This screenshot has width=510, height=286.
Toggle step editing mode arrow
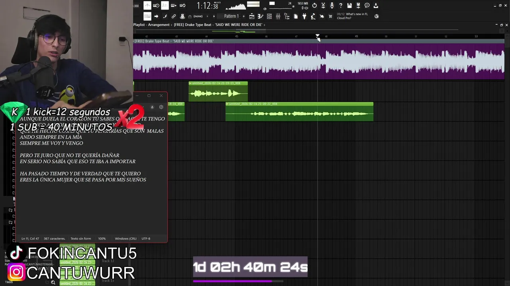[x=156, y=16]
